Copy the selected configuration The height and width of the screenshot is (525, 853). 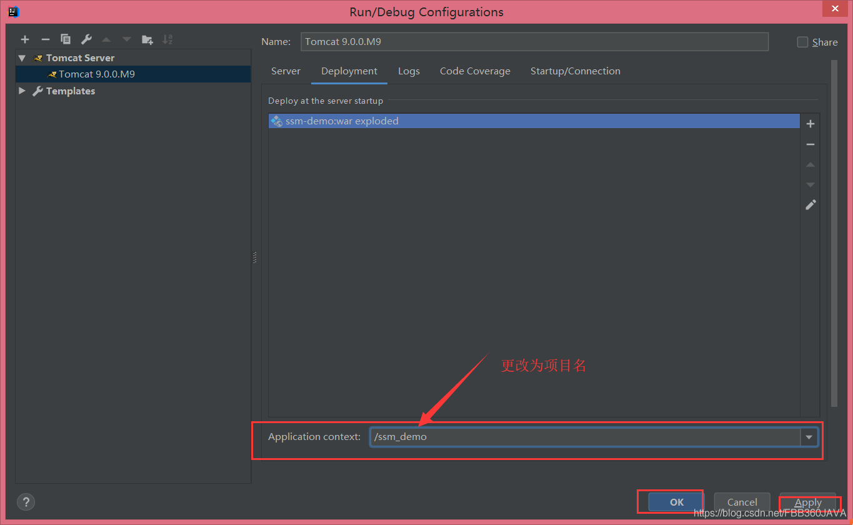[66, 39]
